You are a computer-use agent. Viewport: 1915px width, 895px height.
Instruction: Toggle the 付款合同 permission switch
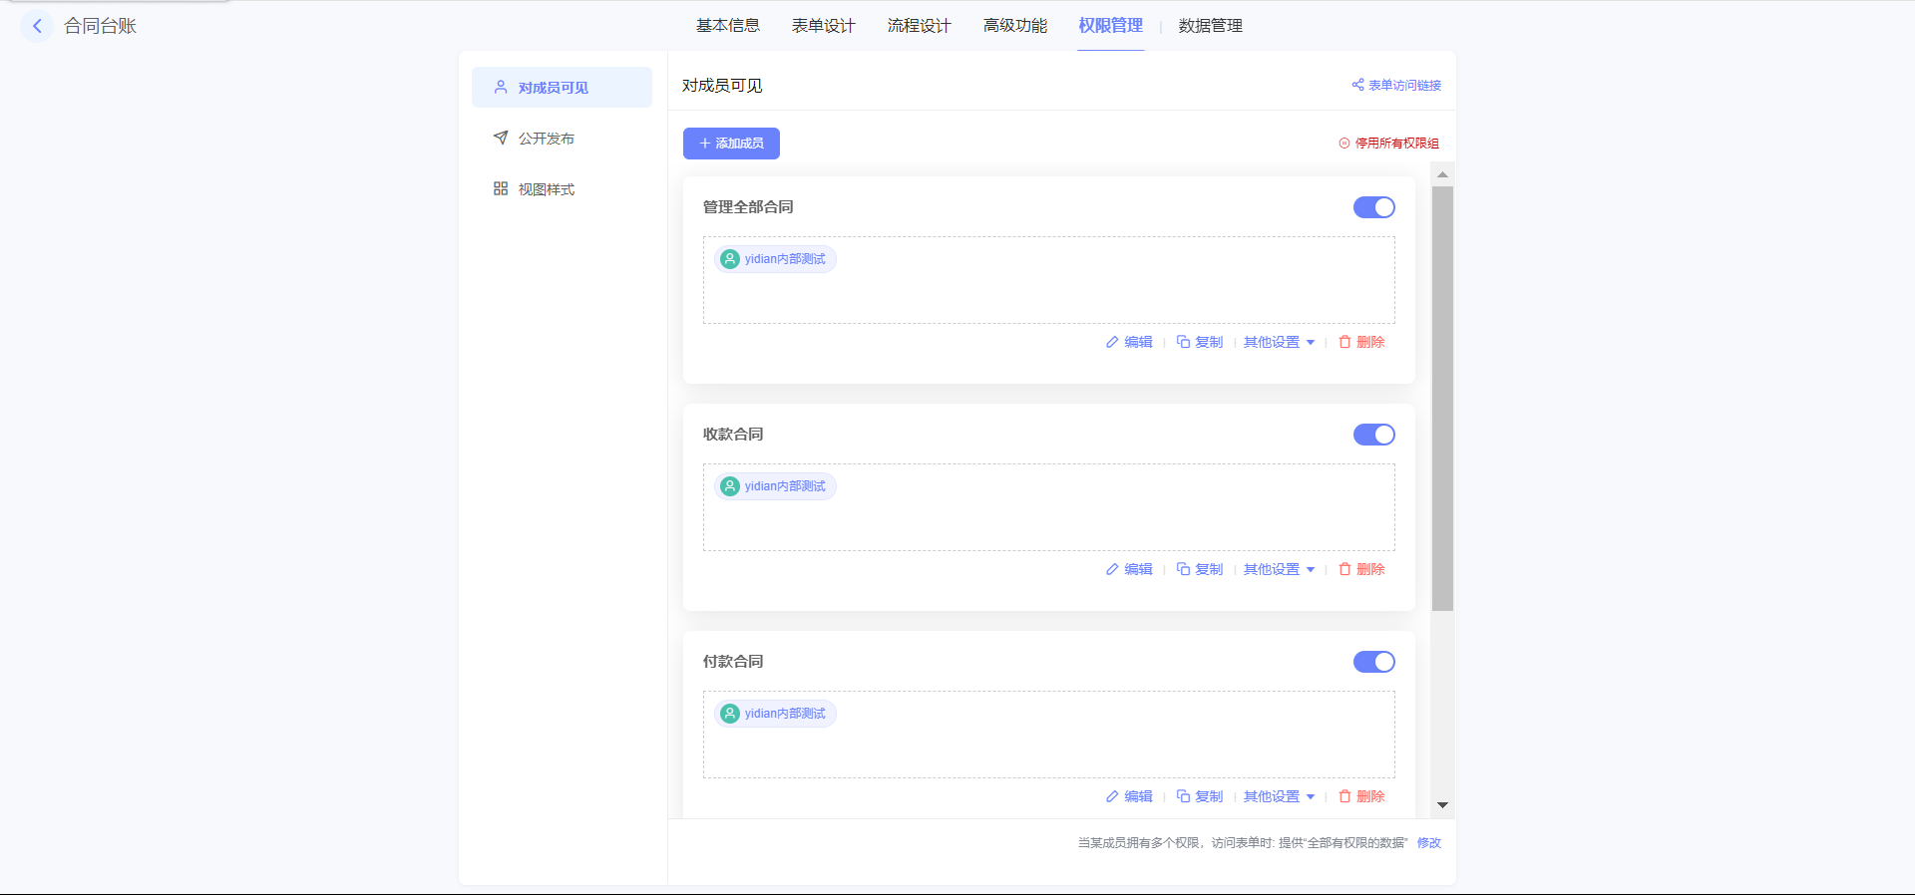(1373, 662)
